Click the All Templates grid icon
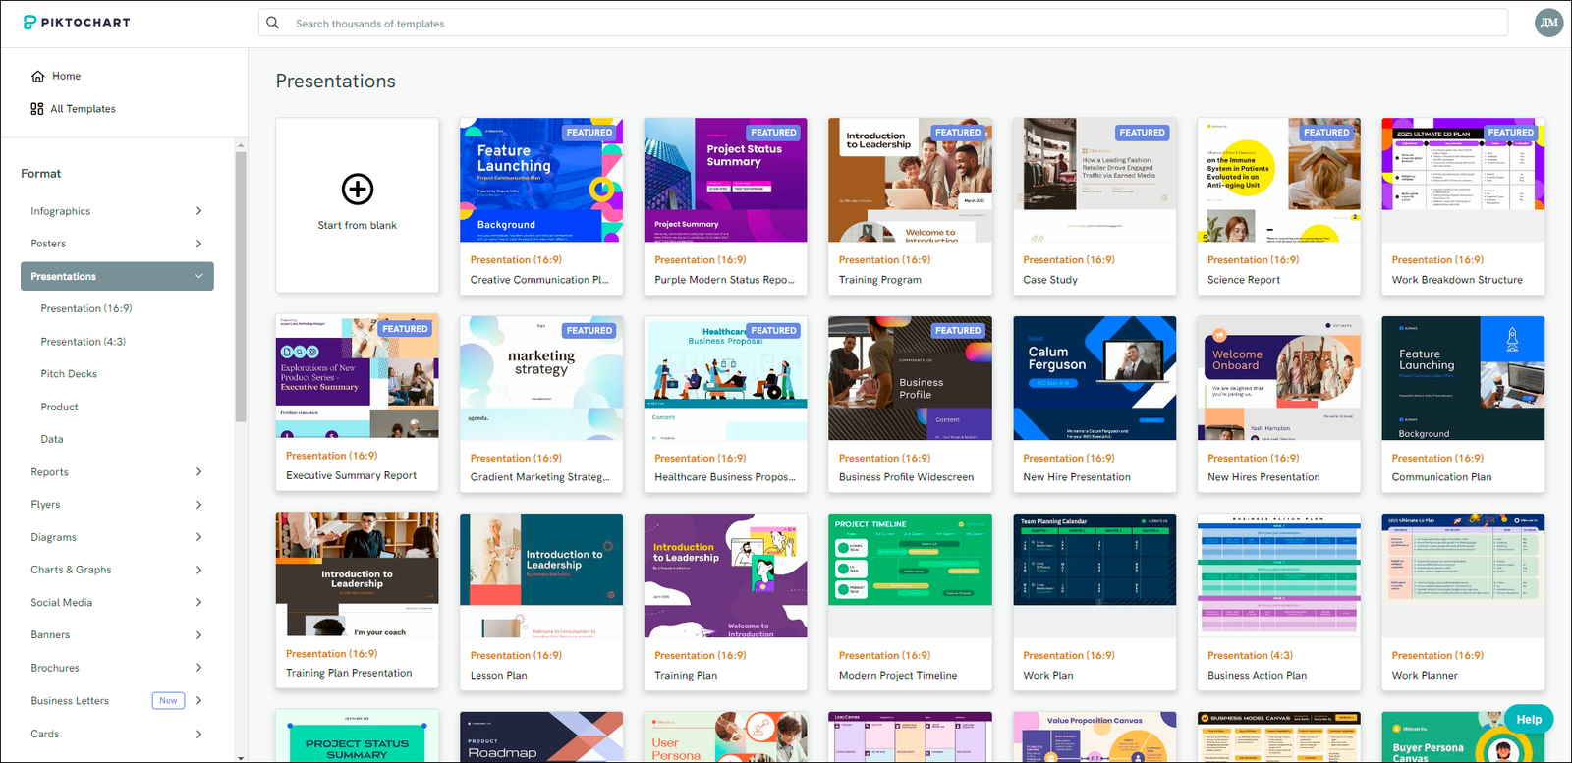1572x763 pixels. pos(37,109)
